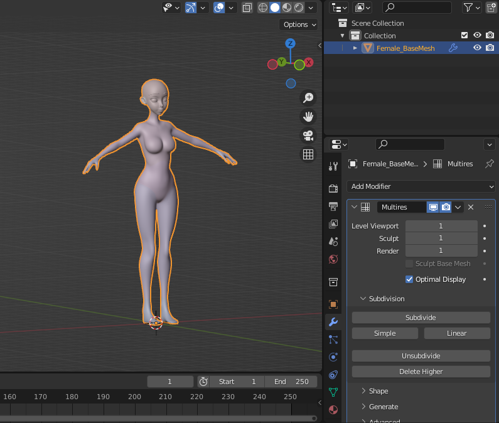Click the End frame field
499x423 pixels.
point(291,382)
